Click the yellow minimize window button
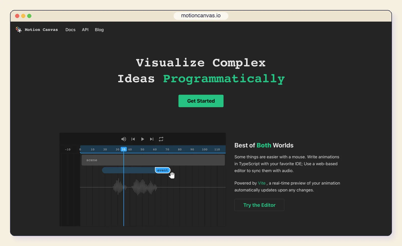Image resolution: width=402 pixels, height=246 pixels. pyautogui.click(x=23, y=16)
